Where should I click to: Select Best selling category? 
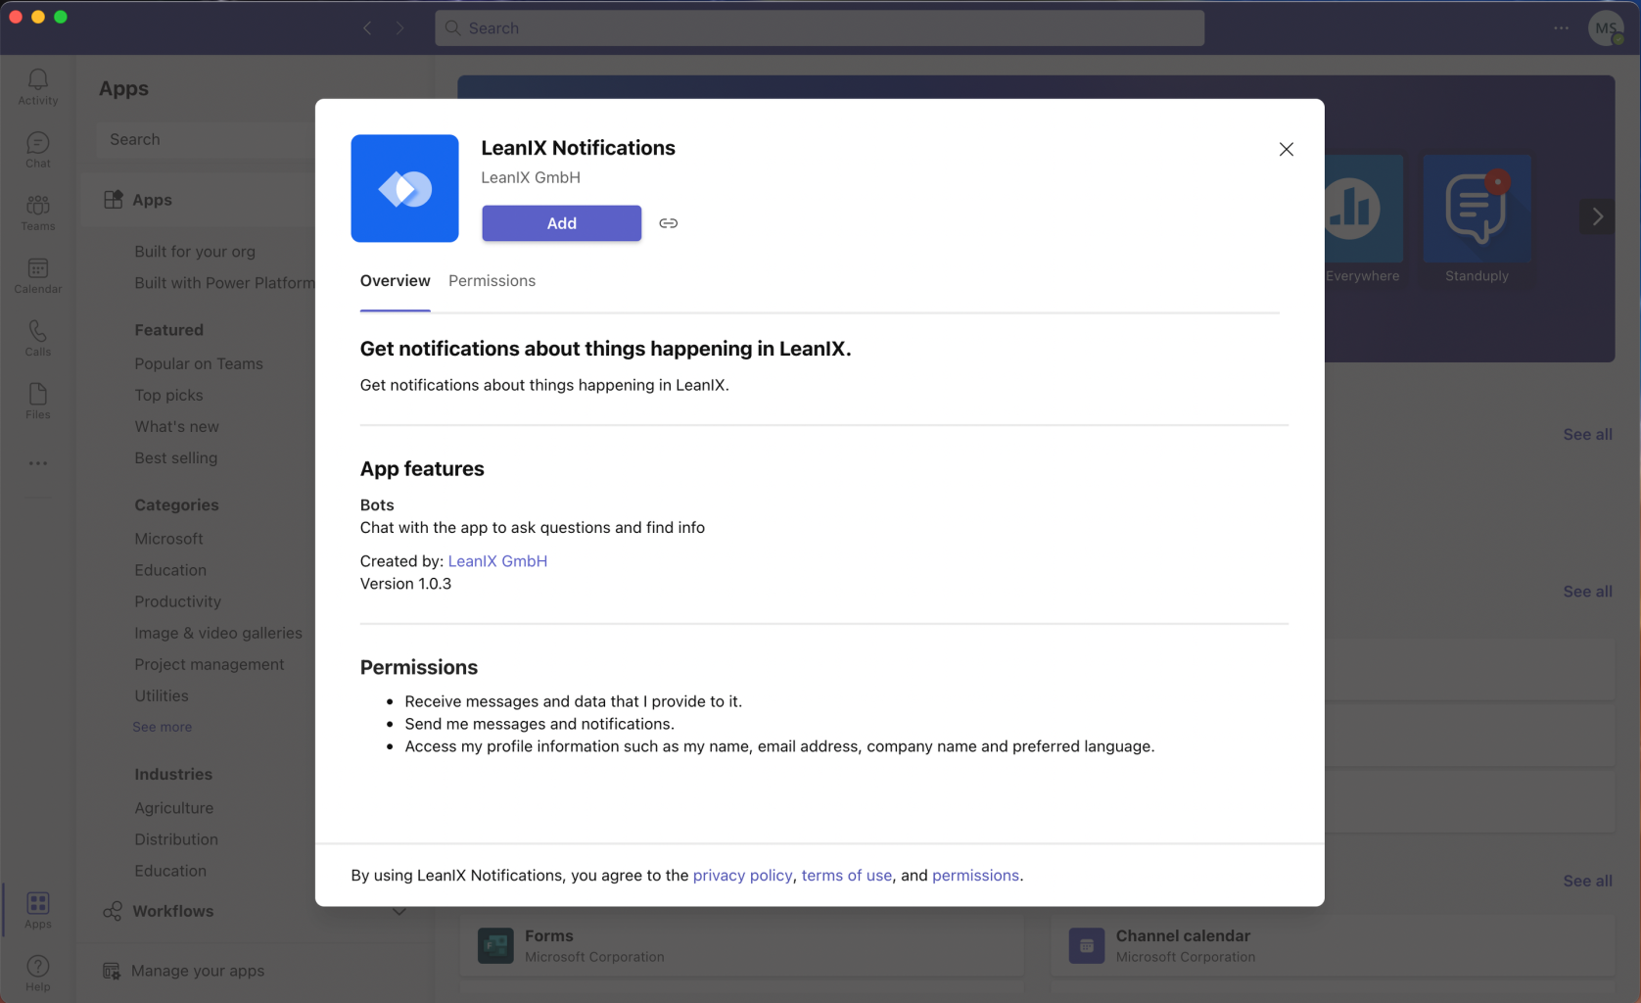pyautogui.click(x=175, y=457)
